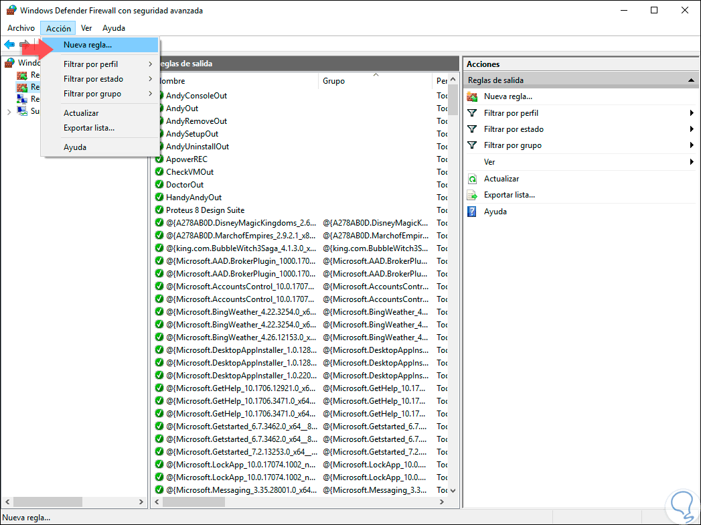This screenshot has width=701, height=525.
Task: Choose Actualizar from the Acción menu
Action: (x=100, y=113)
